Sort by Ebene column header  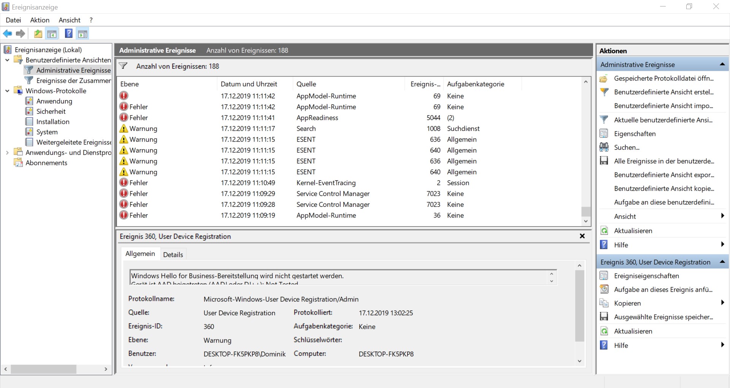pos(167,84)
